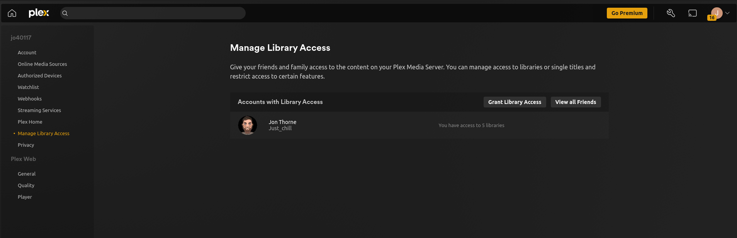Open settings via the wrench icon
This screenshot has height=238, width=737.
(671, 13)
